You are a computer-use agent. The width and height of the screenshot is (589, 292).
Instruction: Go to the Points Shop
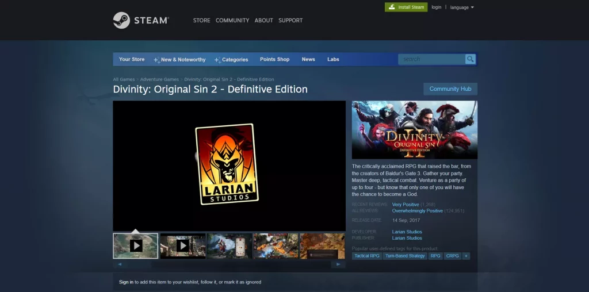tap(274, 59)
